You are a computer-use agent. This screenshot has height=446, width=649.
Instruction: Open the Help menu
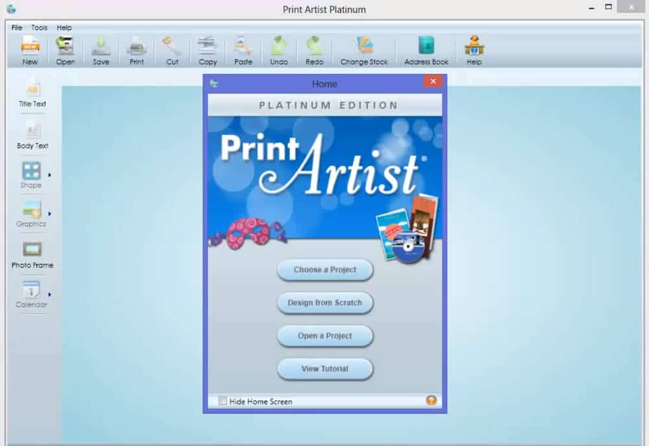pos(64,28)
